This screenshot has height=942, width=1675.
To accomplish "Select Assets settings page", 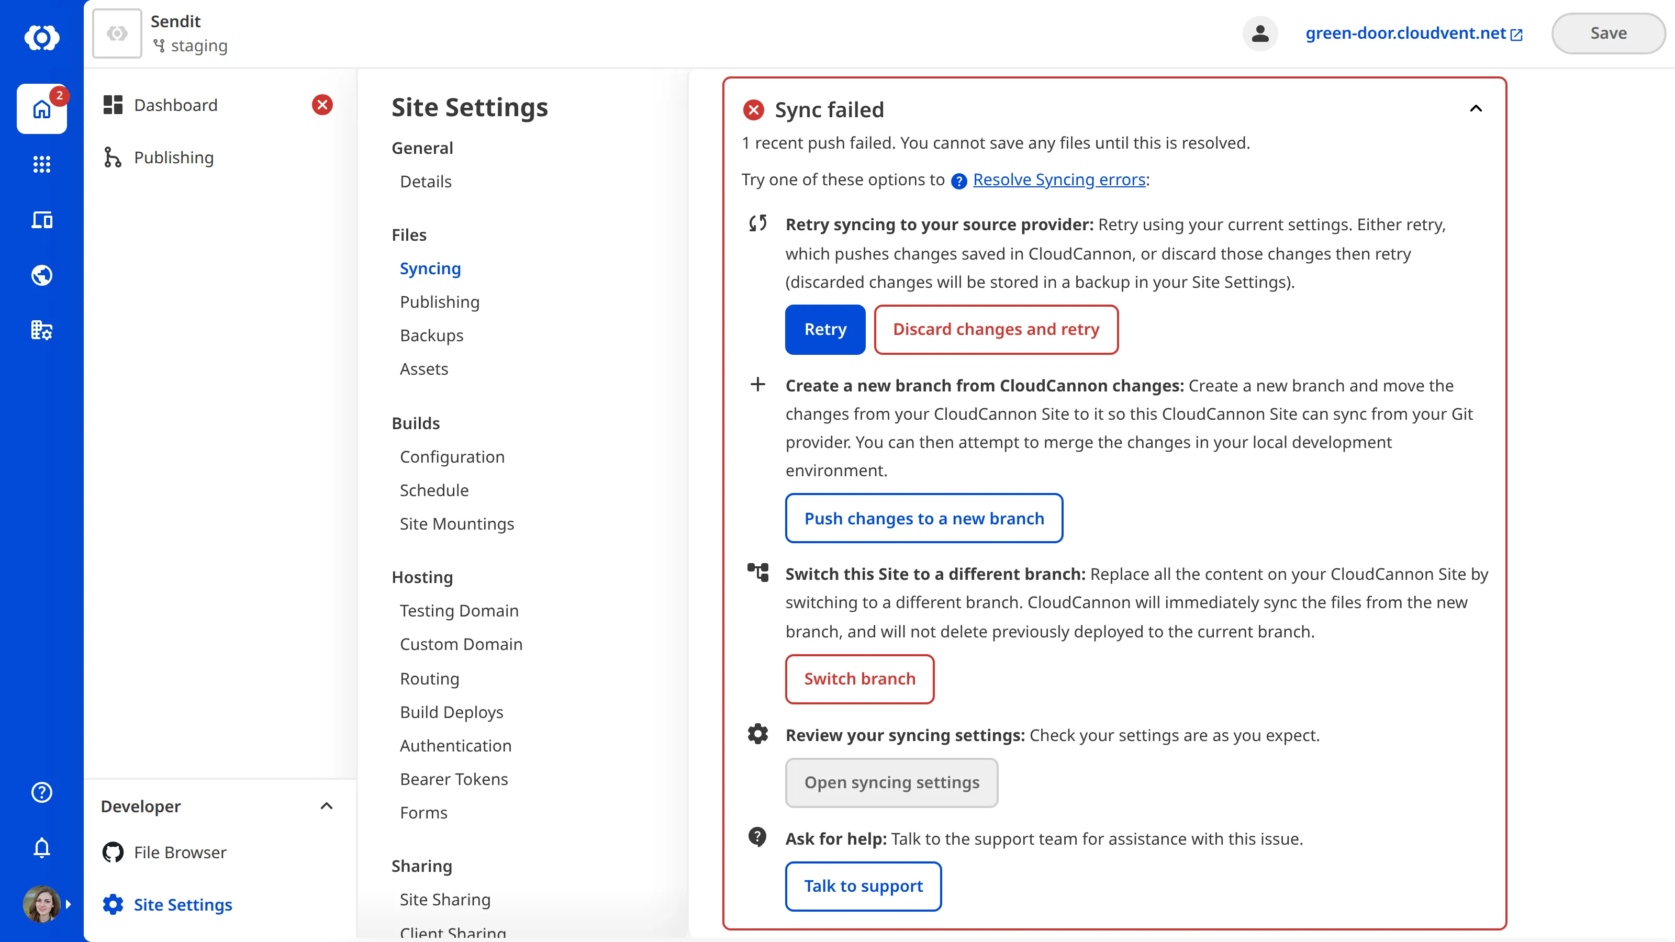I will (x=424, y=368).
